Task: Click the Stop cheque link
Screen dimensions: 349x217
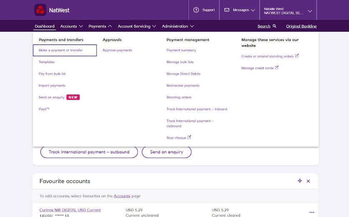Action: (176, 138)
